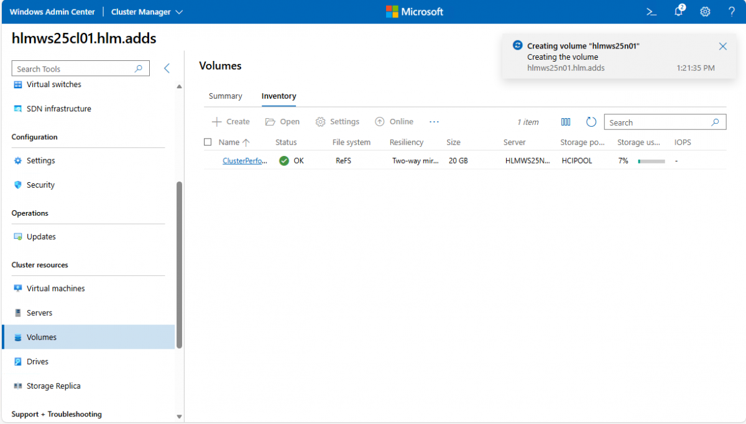The image size is (746, 424).
Task: Switch to the Summary tab
Action: pyautogui.click(x=225, y=96)
